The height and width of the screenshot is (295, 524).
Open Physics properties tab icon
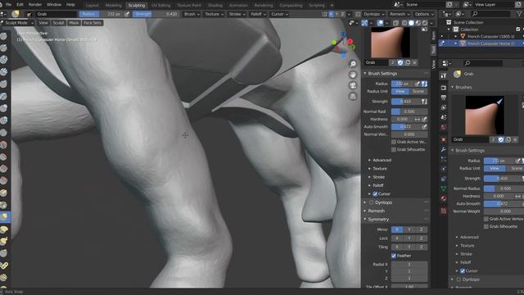(443, 169)
